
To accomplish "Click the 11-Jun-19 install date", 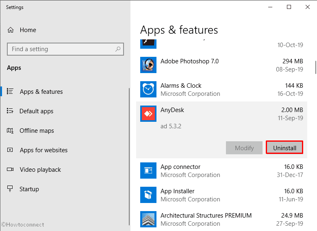I will pyautogui.click(x=291, y=199).
